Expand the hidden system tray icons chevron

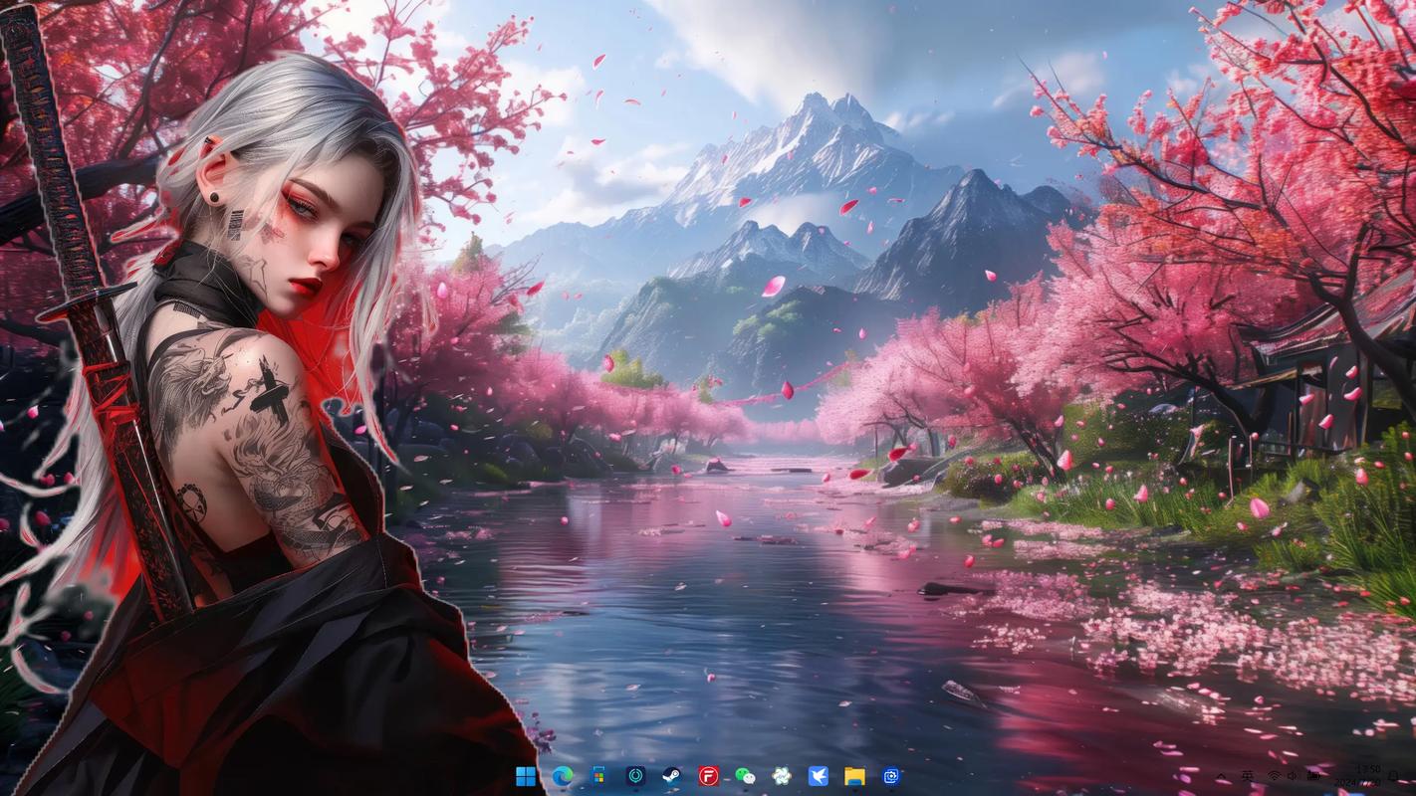pos(1221,776)
